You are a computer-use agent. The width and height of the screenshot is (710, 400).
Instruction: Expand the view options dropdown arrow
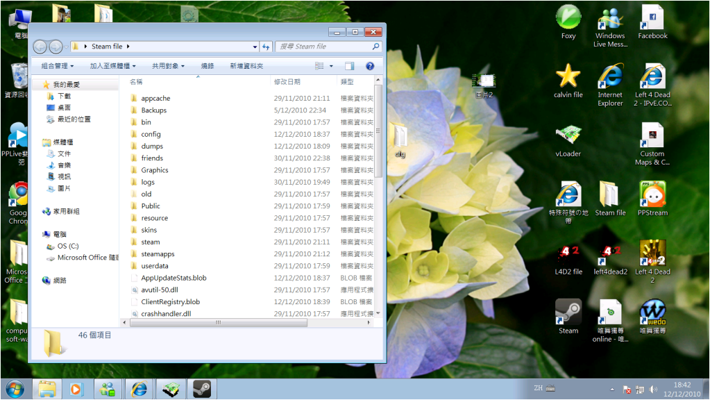pos(331,66)
